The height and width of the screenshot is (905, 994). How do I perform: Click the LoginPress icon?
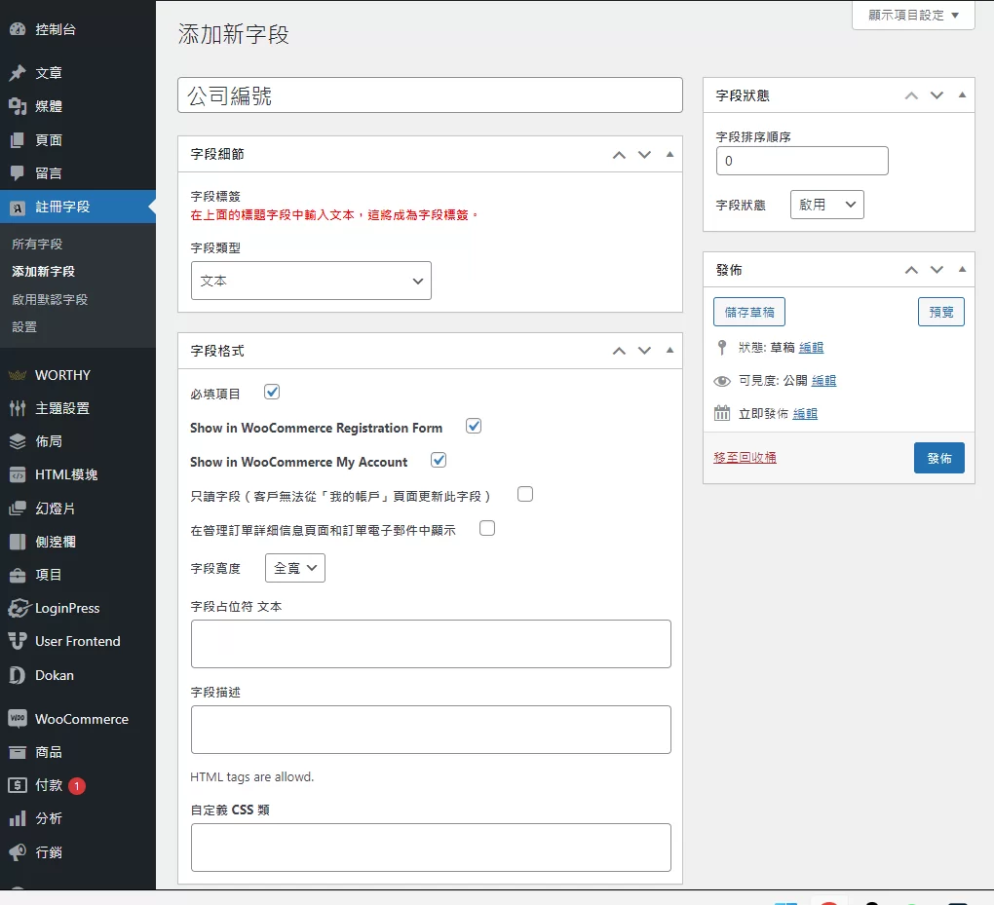point(19,609)
